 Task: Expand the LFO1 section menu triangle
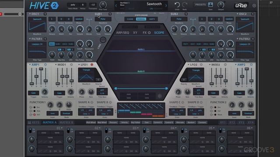79,65
